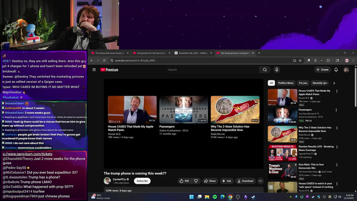Open Ezra Klein Democrats Win sidebar thumbnail
Viewport: 357px width, 201px height.
coord(283,171)
